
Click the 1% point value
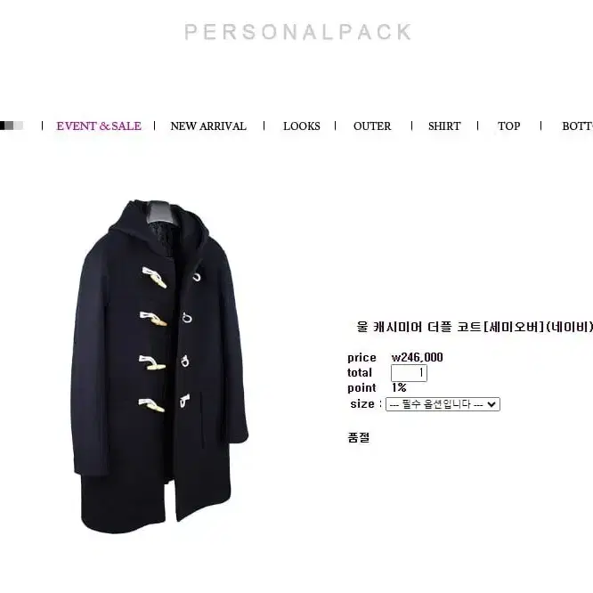[x=399, y=387]
